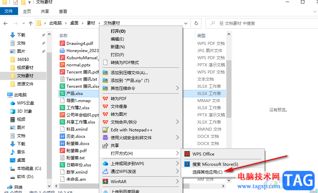The height and width of the screenshot is (193, 318).
Task: Click the 导图1.mmap file icon
Action: point(62,101)
